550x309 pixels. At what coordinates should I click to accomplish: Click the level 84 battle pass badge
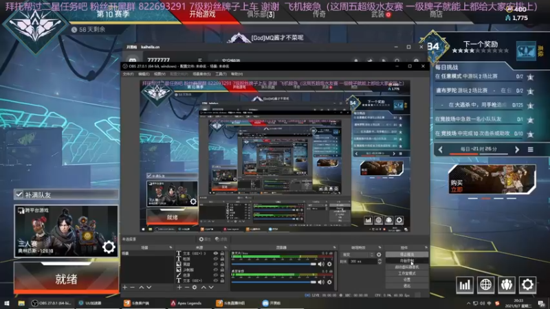[x=434, y=46]
